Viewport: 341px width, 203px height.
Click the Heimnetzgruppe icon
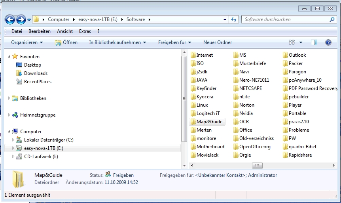15,115
